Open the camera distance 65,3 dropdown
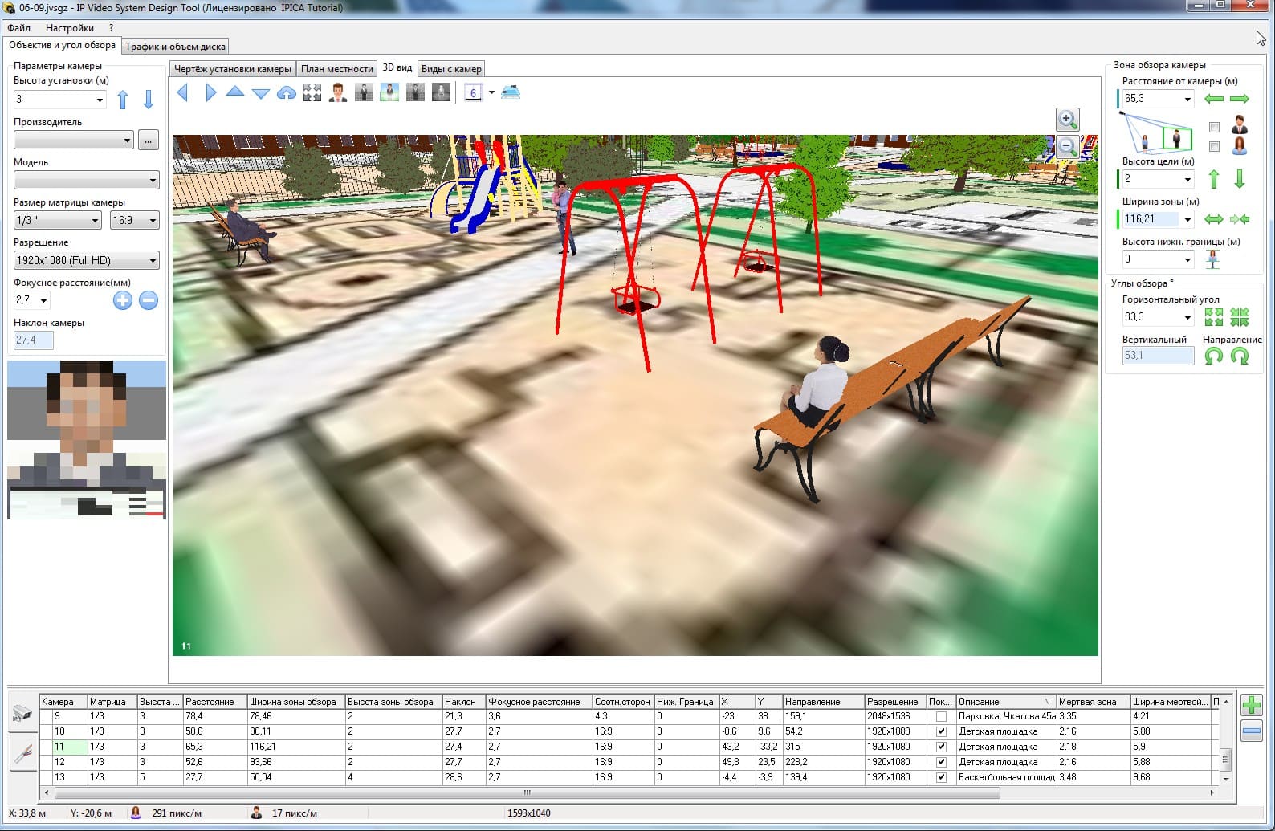 (1187, 100)
